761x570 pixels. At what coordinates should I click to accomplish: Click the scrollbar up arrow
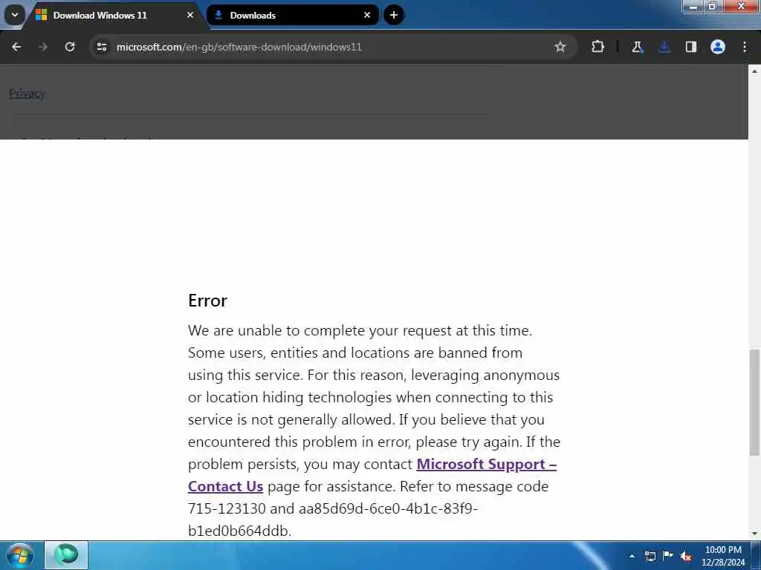tap(754, 71)
